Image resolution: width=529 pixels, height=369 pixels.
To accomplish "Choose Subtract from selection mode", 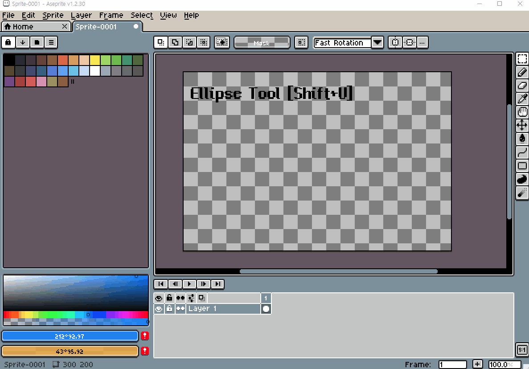I will [x=189, y=42].
